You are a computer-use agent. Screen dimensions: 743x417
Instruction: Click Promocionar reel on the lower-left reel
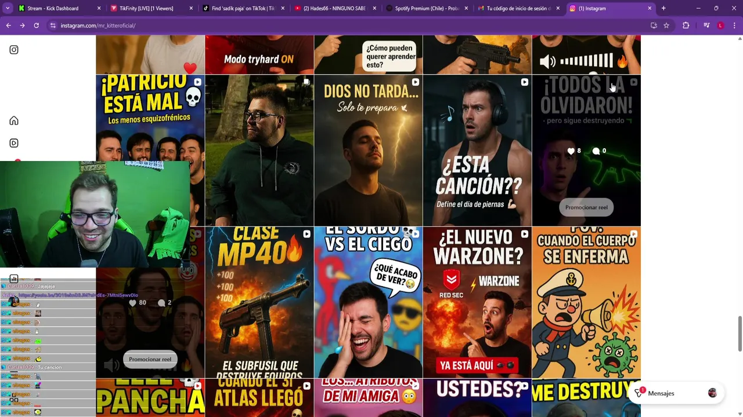(x=150, y=359)
